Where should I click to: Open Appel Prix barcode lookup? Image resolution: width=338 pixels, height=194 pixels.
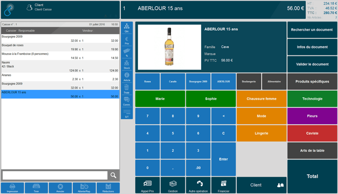(x=147, y=185)
